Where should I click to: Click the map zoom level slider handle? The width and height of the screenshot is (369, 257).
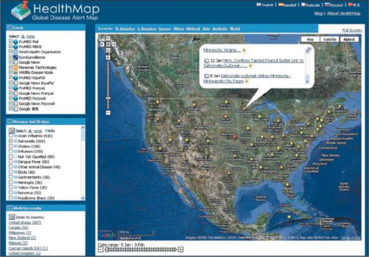(108, 98)
